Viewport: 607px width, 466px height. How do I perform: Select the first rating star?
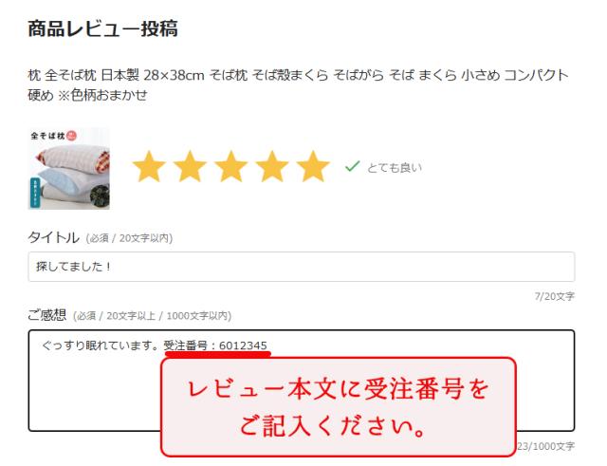coord(149,167)
